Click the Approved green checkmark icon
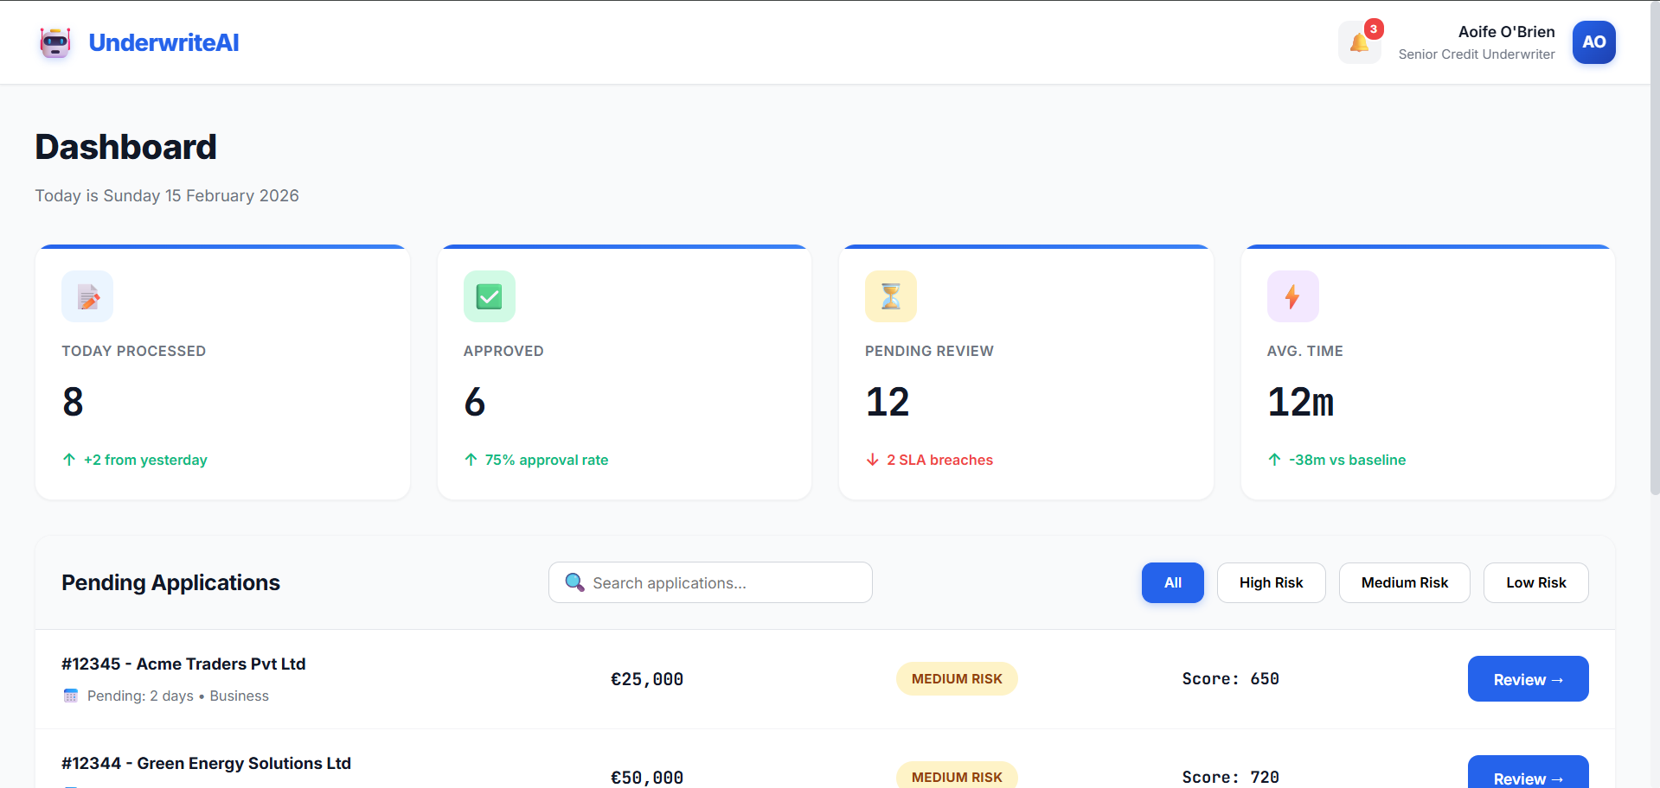This screenshot has height=788, width=1660. tap(489, 296)
